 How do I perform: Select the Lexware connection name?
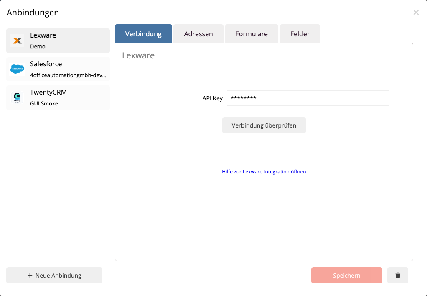pyautogui.click(x=43, y=35)
